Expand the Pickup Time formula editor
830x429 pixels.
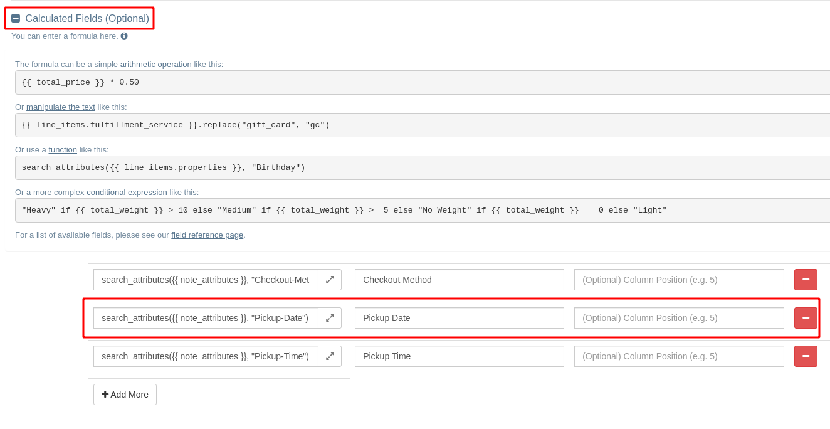(330, 356)
